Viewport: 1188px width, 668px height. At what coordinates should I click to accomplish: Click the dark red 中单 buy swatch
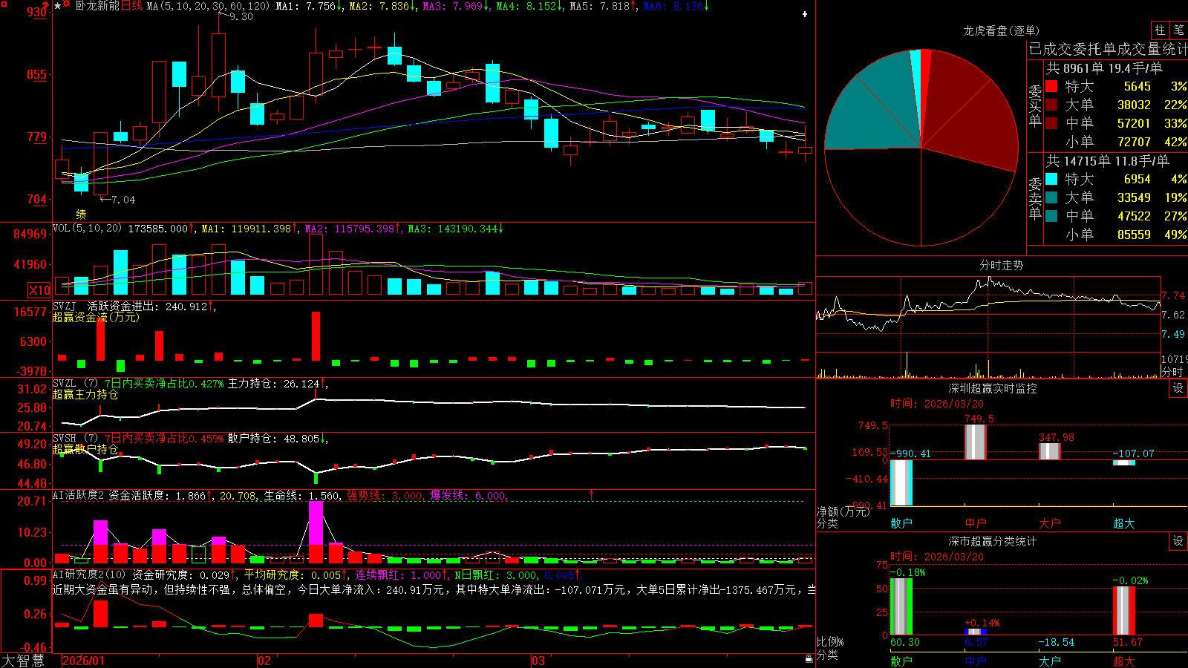tap(1051, 123)
